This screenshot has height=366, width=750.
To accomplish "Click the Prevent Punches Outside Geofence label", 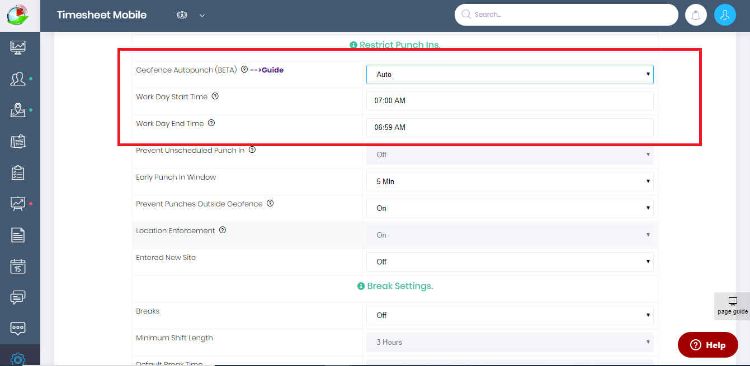I will [200, 204].
